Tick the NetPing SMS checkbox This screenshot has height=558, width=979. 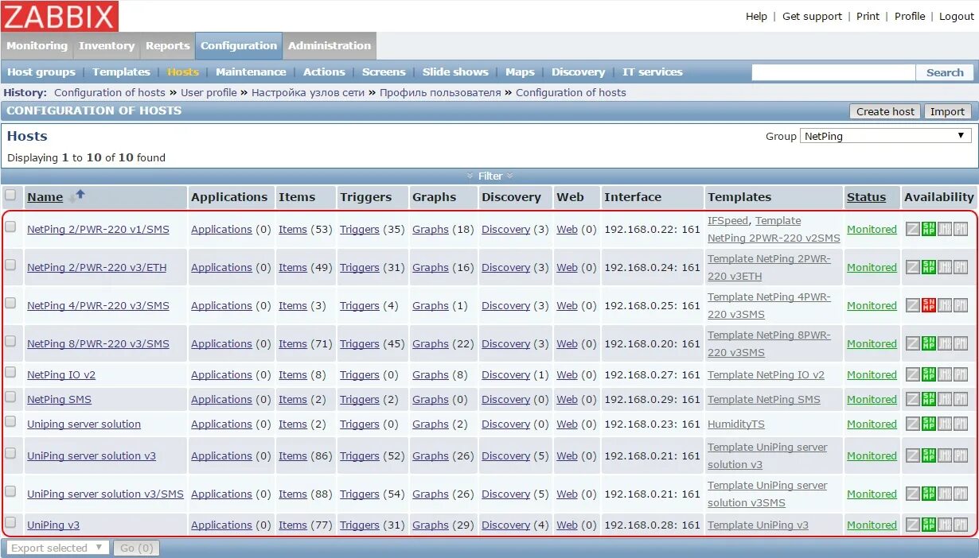click(10, 397)
